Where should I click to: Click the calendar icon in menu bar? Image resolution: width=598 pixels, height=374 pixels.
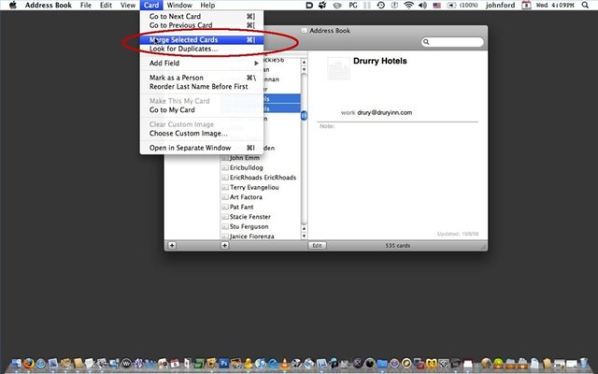526,5
